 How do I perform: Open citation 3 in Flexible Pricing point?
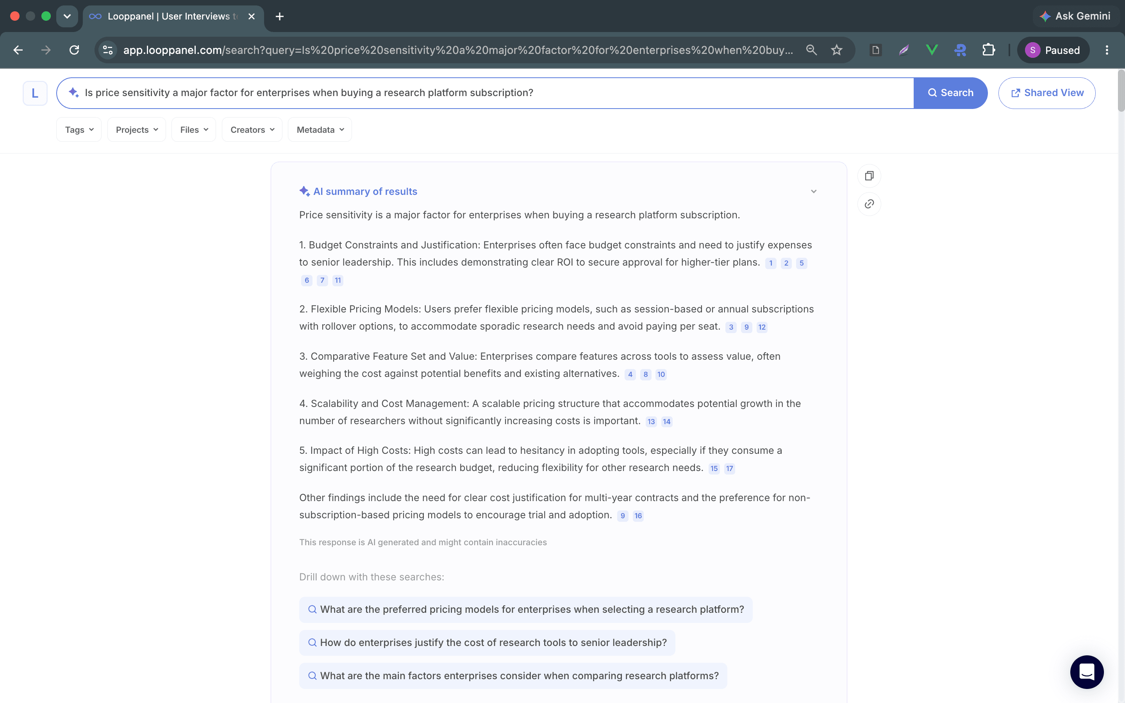(731, 327)
